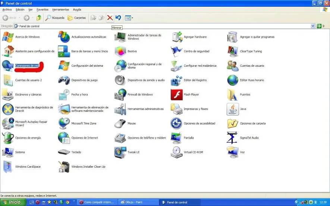Open the Vistas dropdown button
The width and height of the screenshot is (330, 206).
[x=129, y=18]
